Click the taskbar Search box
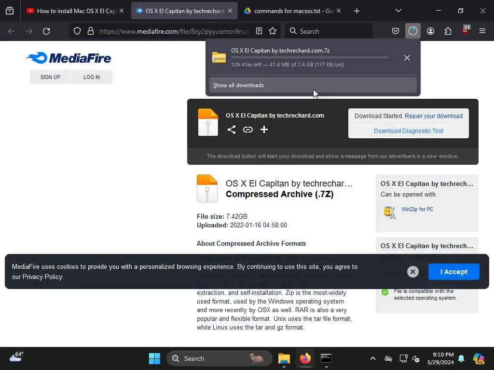494x370 pixels. pos(220,358)
